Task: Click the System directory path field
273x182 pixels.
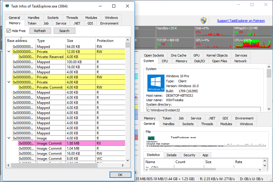Action: pyautogui.click(x=204, y=110)
